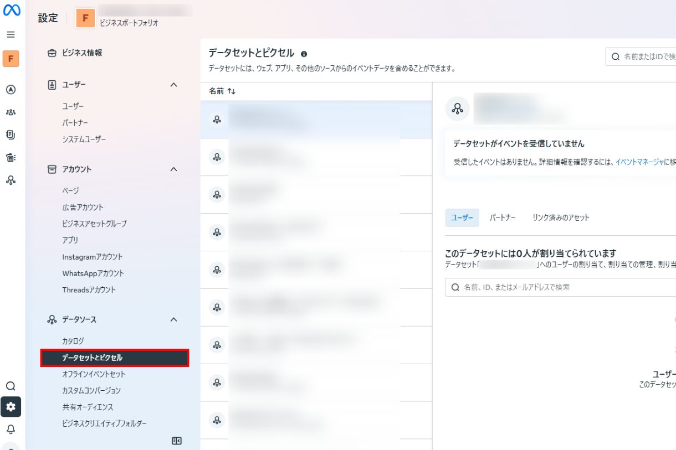Open ビジネス情報 in the sidebar
The width and height of the screenshot is (676, 450).
point(82,53)
